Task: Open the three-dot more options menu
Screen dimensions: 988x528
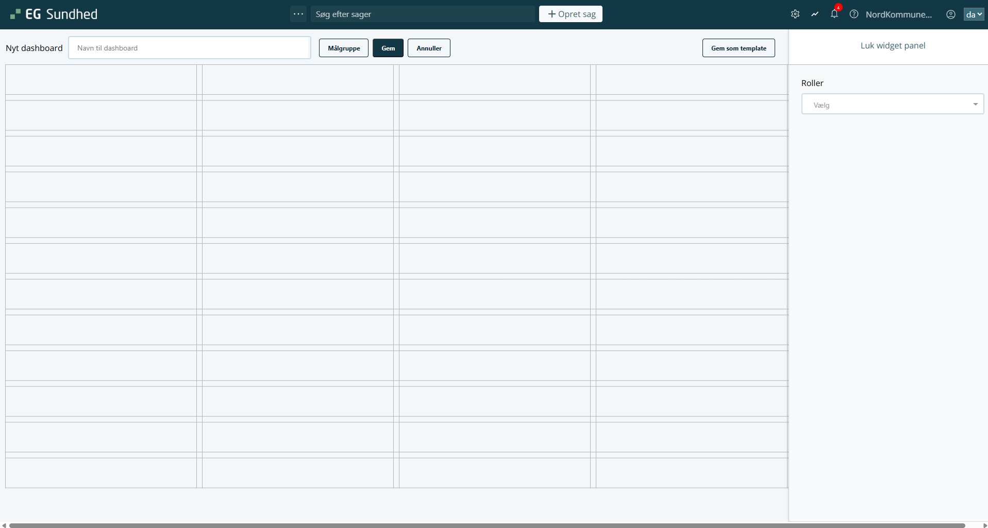Action: click(298, 14)
